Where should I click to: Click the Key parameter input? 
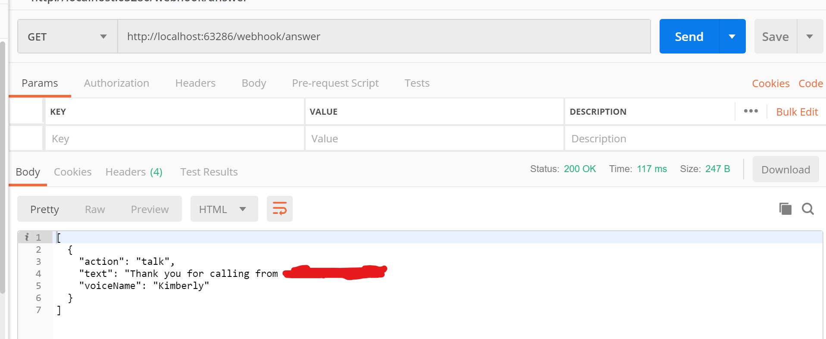click(x=175, y=139)
